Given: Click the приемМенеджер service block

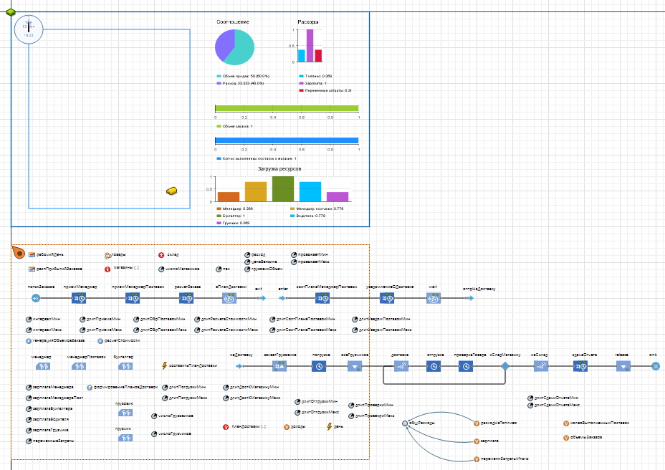Looking at the screenshot, I should pyautogui.click(x=79, y=298).
